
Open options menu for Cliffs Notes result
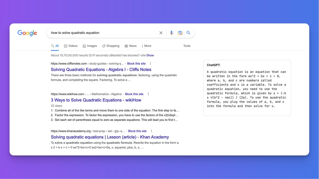[150, 64]
